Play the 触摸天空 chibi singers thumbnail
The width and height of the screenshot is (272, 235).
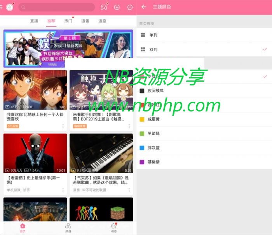tap(101, 90)
